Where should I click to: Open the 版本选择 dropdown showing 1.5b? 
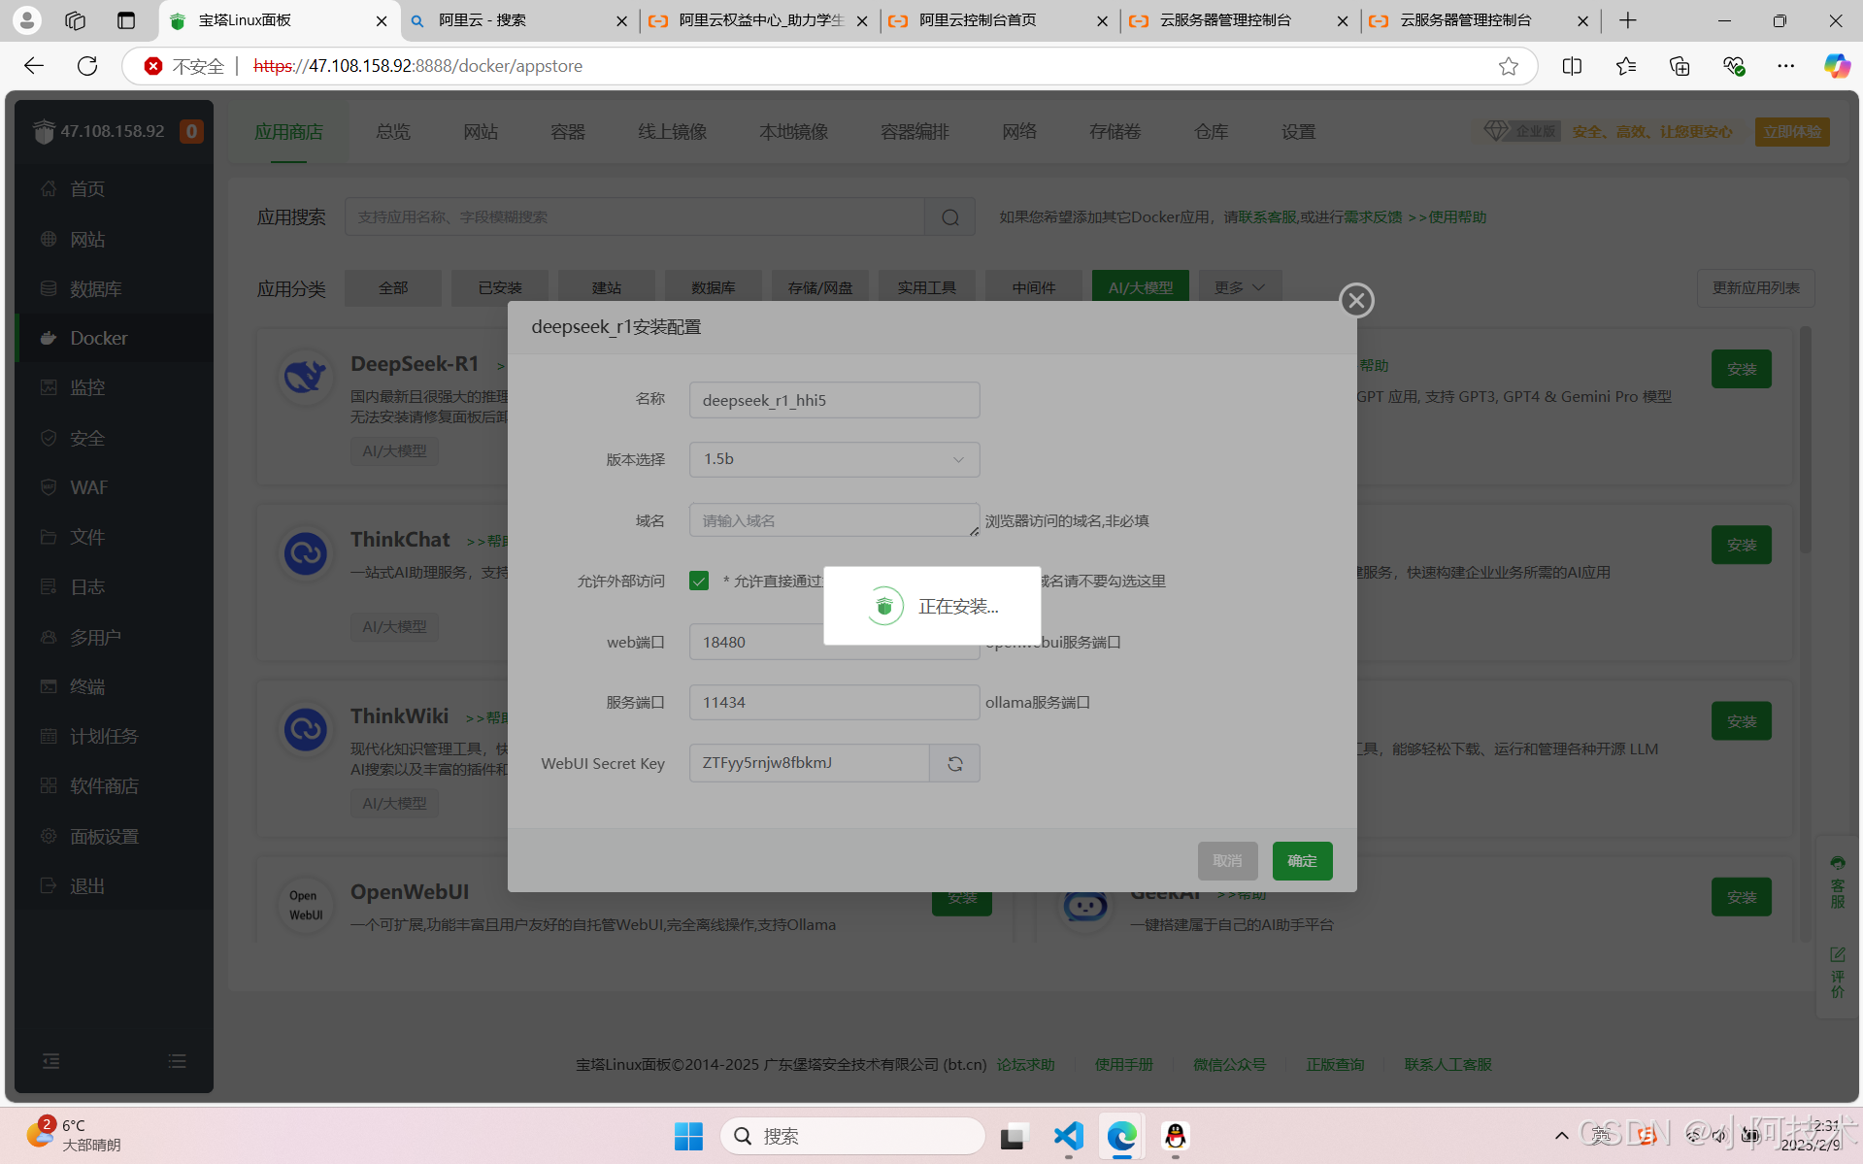pos(834,459)
